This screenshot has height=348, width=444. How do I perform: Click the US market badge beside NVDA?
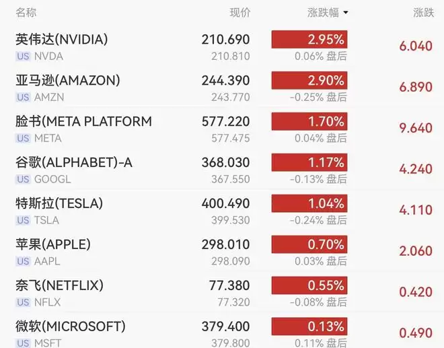click(23, 56)
